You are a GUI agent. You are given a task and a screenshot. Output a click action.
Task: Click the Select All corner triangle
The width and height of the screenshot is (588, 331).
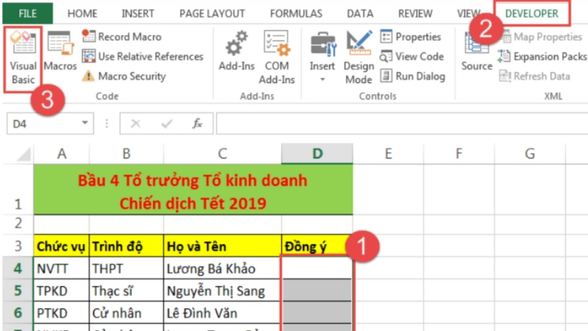24,154
